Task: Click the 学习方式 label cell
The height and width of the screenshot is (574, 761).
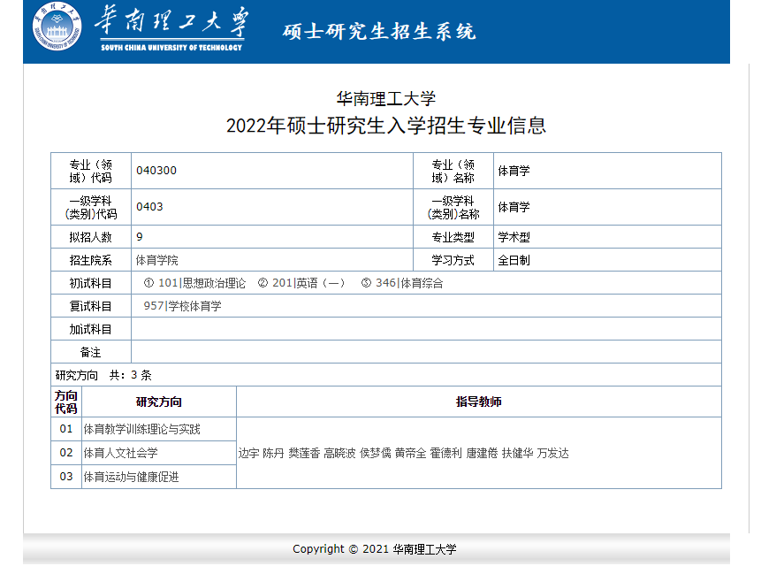Action: [x=453, y=260]
